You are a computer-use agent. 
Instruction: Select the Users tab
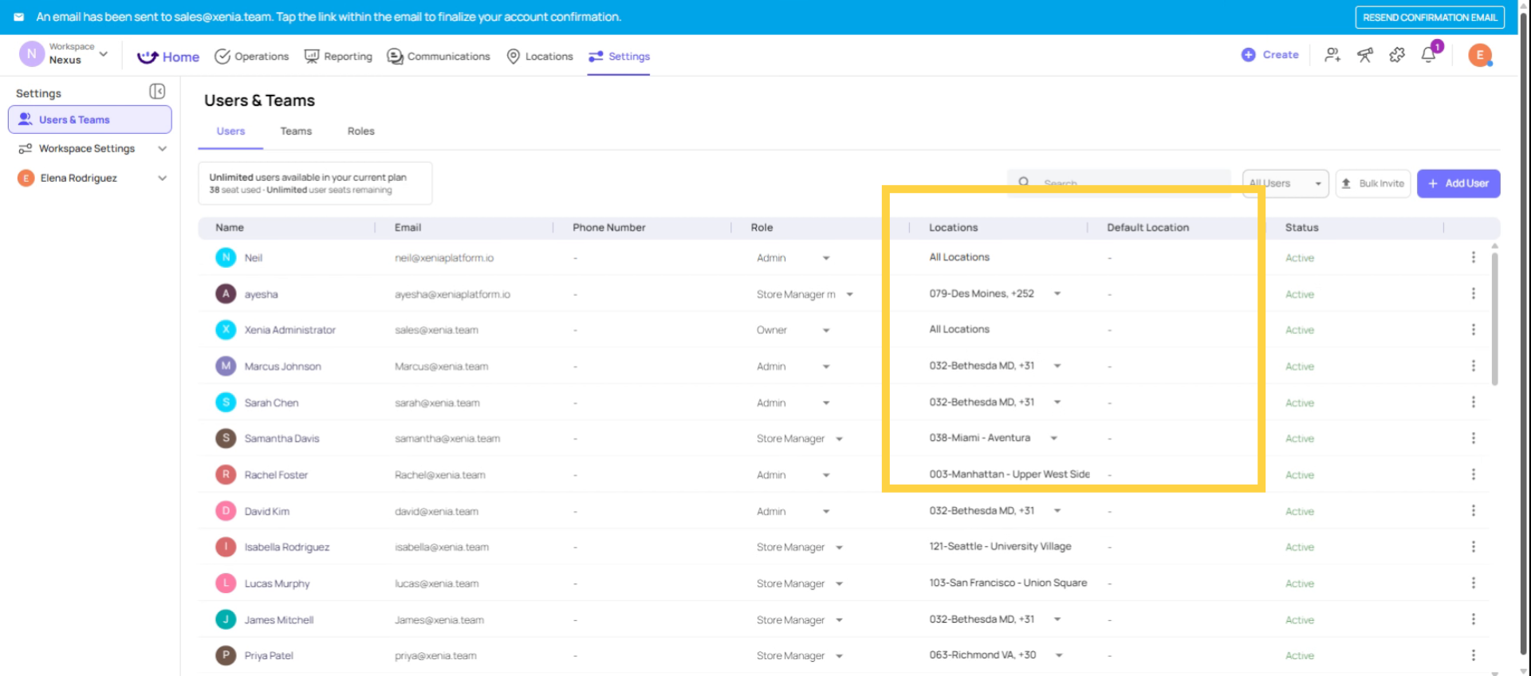230,131
